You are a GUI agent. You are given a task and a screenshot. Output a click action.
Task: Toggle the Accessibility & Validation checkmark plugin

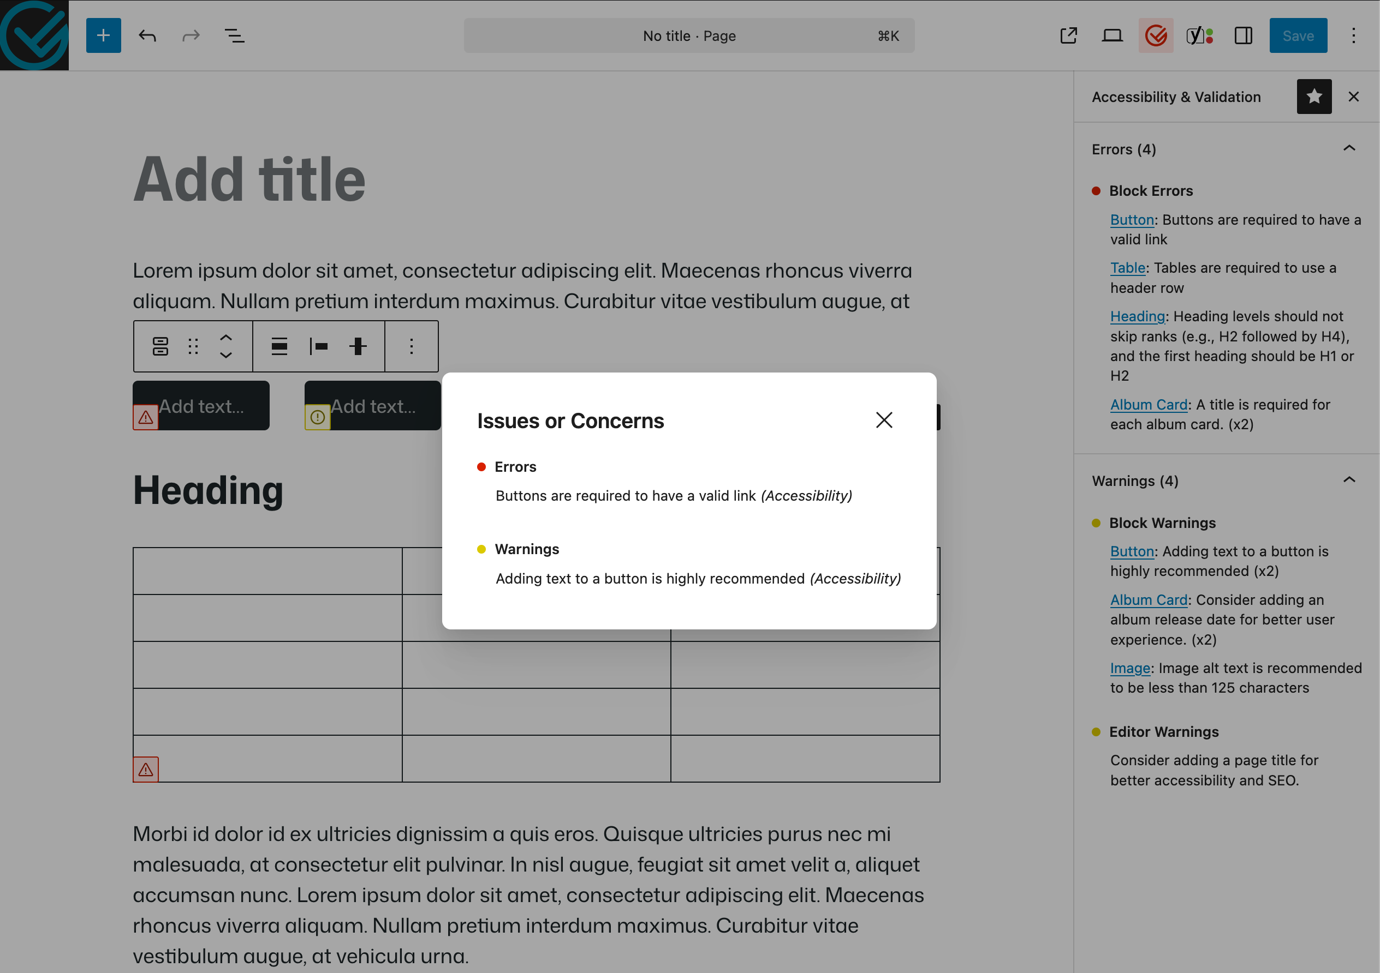(x=1155, y=35)
